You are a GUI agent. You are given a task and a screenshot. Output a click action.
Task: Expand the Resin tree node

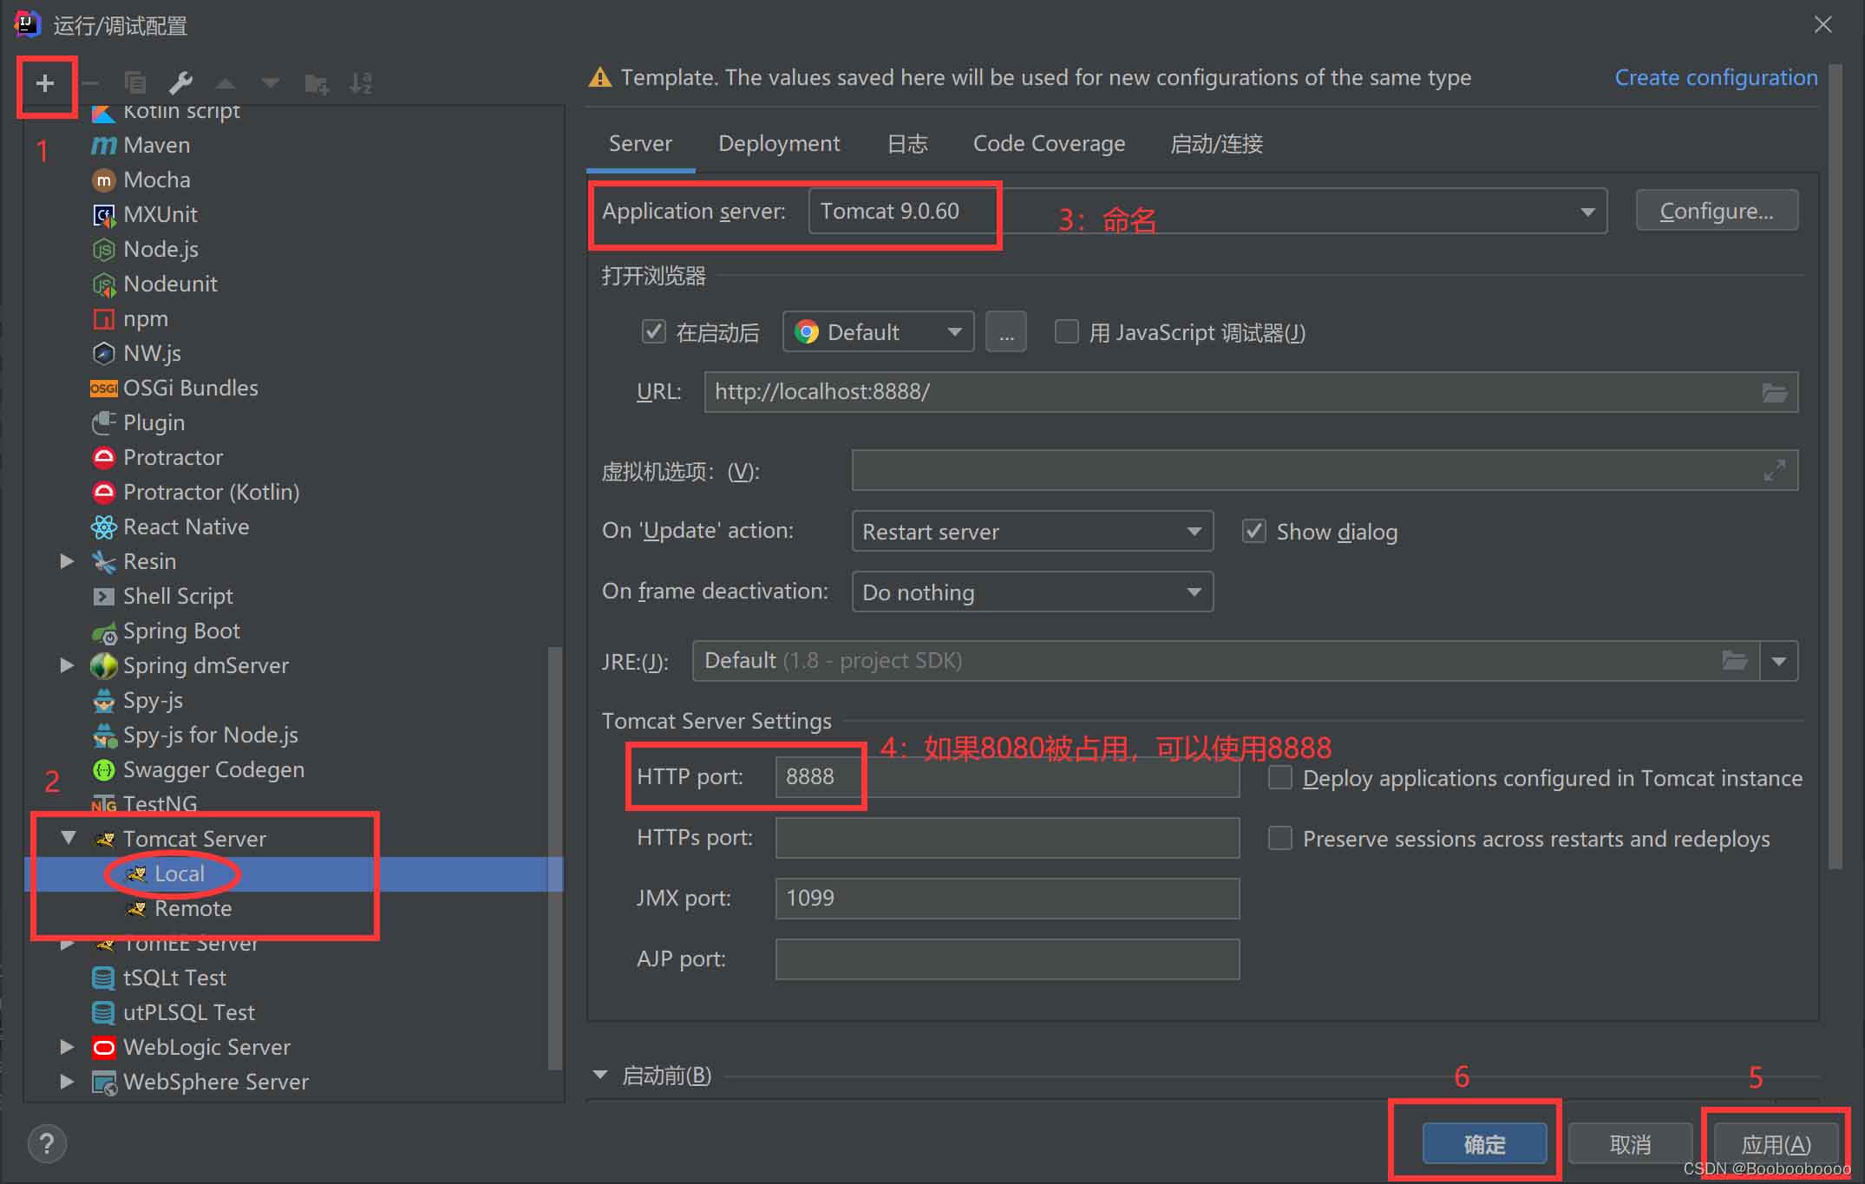coord(67,561)
